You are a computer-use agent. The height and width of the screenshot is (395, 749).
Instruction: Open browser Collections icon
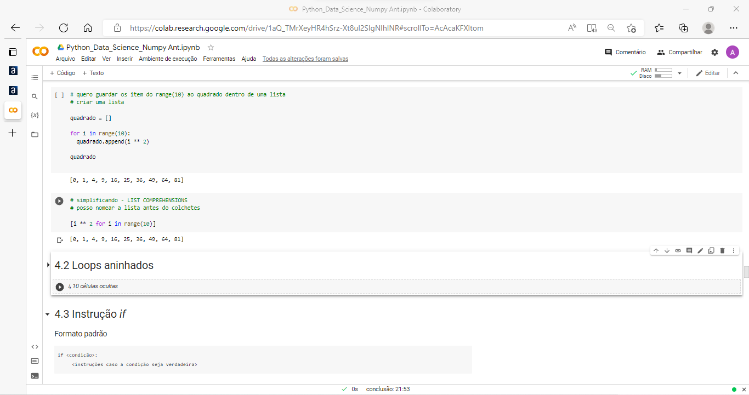[x=683, y=28]
